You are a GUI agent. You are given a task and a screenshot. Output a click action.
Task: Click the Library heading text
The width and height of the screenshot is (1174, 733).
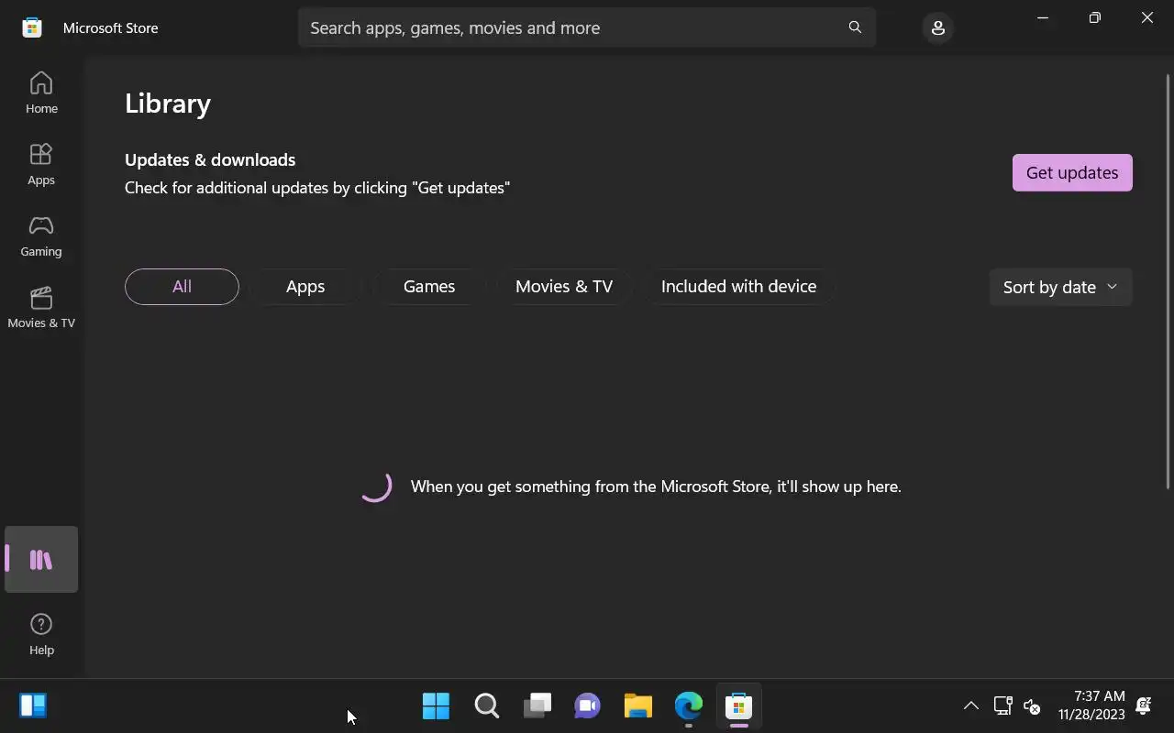pyautogui.click(x=168, y=104)
